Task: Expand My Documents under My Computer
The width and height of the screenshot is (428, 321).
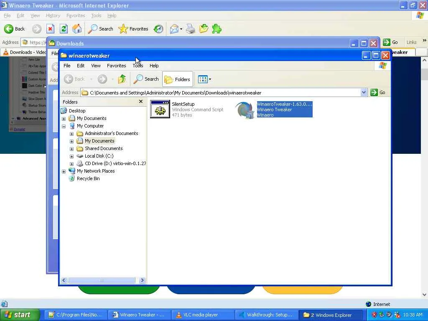Action: pos(71,141)
